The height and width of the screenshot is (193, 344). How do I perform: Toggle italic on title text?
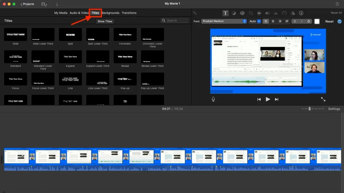click(302, 21)
